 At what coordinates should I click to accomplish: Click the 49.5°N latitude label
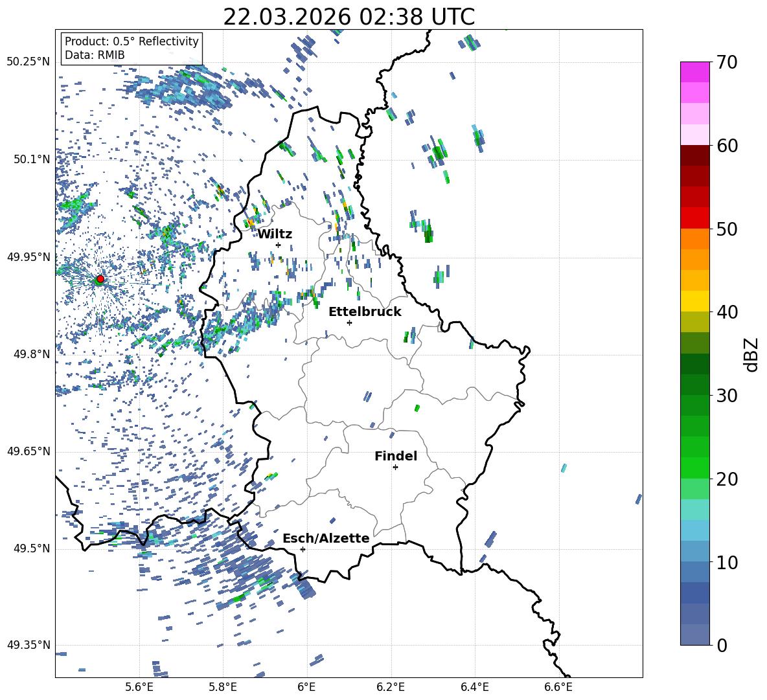32,548
